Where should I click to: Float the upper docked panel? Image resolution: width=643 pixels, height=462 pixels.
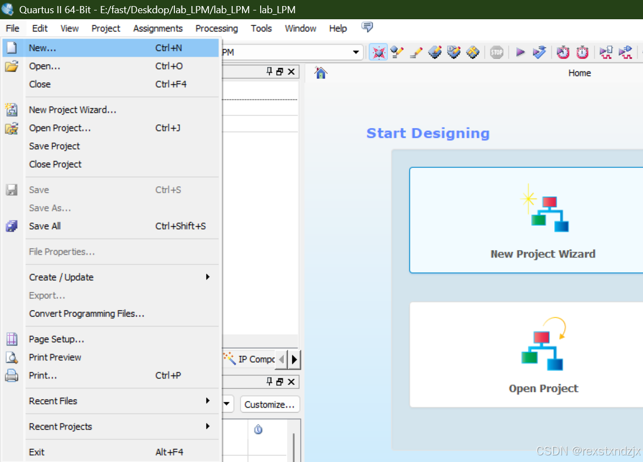[x=279, y=71]
